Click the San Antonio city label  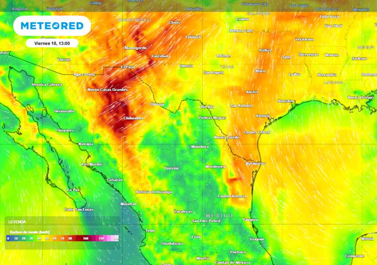point(241,106)
